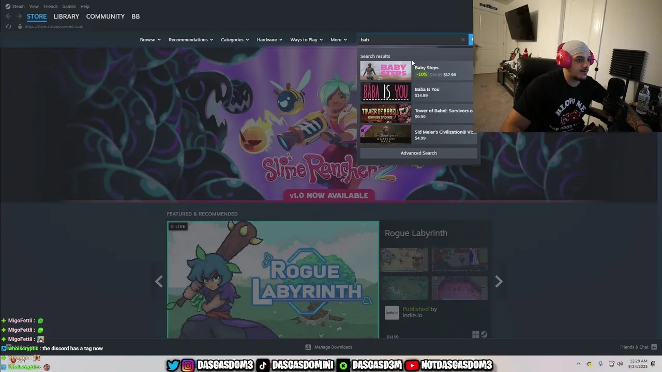This screenshot has width=662, height=372.
Task: Open the Categories dropdown
Action: tap(235, 40)
